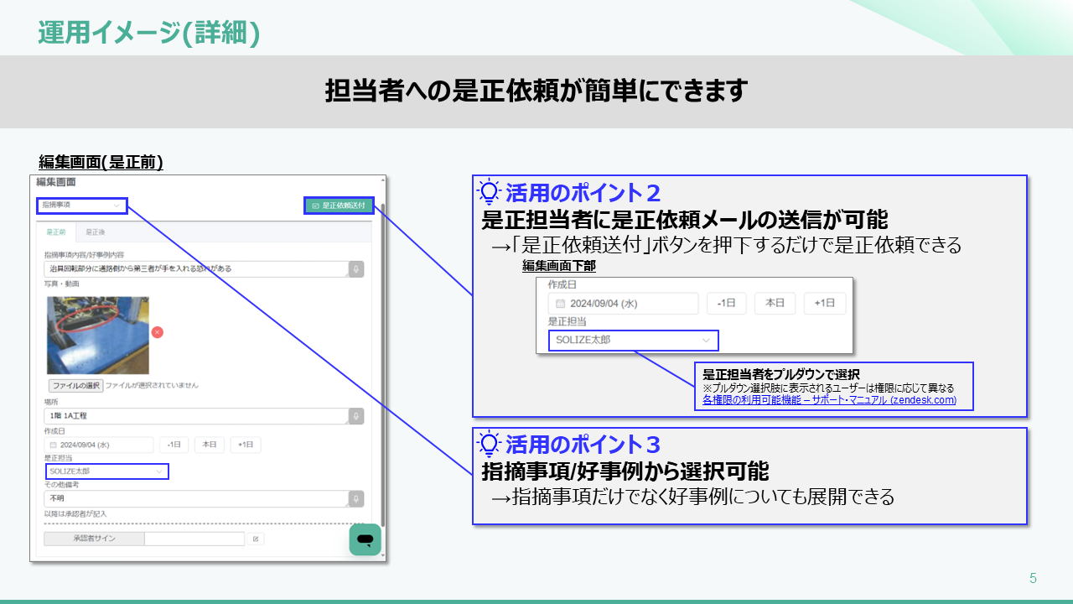
Task: Click microphone icon beside その他備考 field
Action: 357,498
